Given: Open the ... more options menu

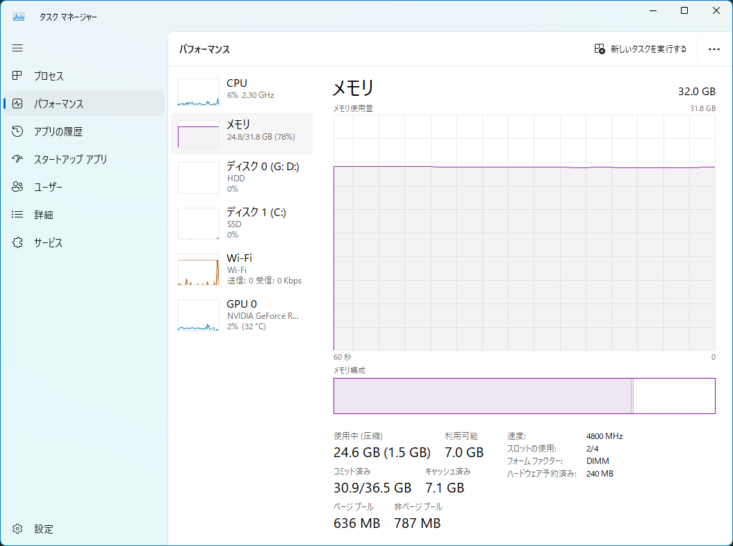Looking at the screenshot, I should click(714, 49).
